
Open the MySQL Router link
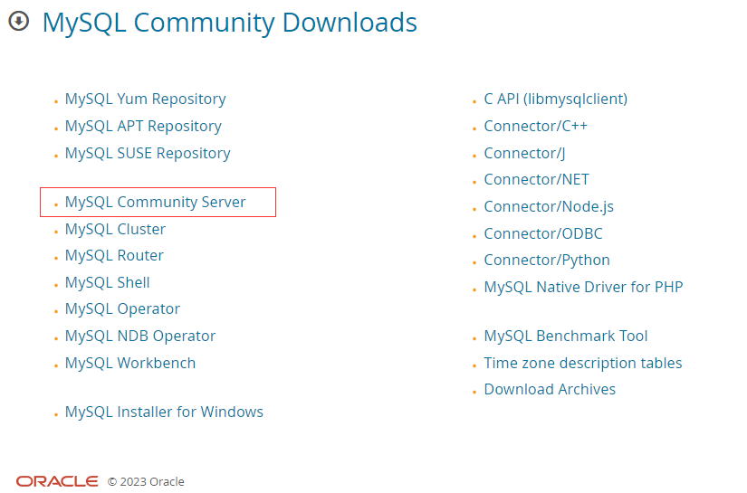(x=114, y=255)
